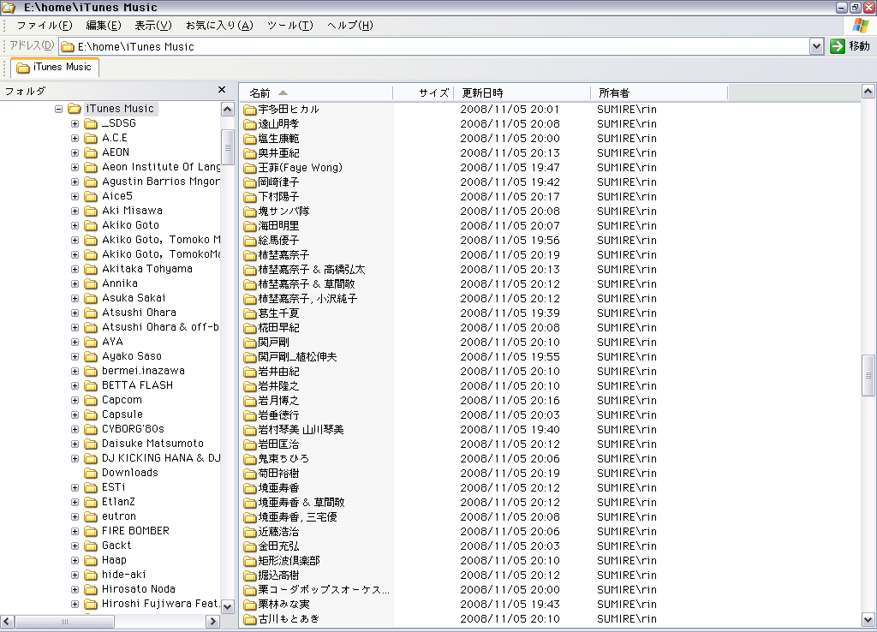Click the Akiko Goto folder icon
This screenshot has height=632, width=877.
coord(91,225)
